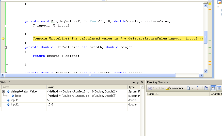The height and width of the screenshot is (136, 222).
Task: Click delegateReturnValue's Method value cell
Action: [x=87, y=92]
